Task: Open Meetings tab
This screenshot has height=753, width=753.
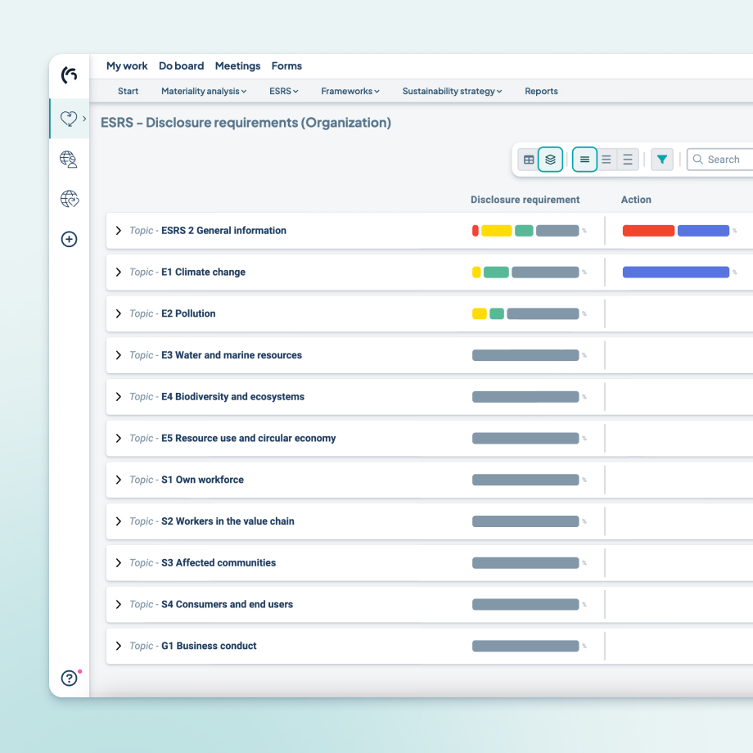Action: 237,65
